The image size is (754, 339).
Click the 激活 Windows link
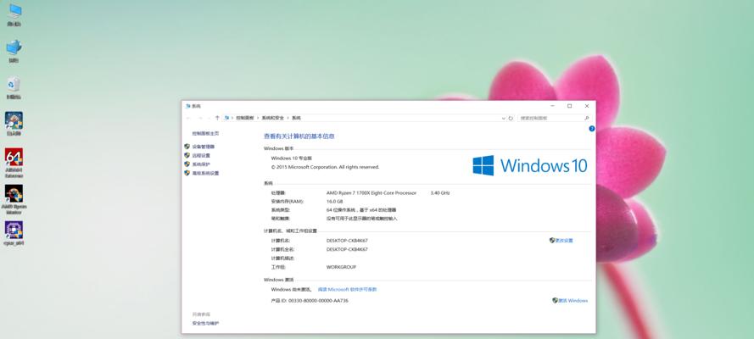pos(572,301)
